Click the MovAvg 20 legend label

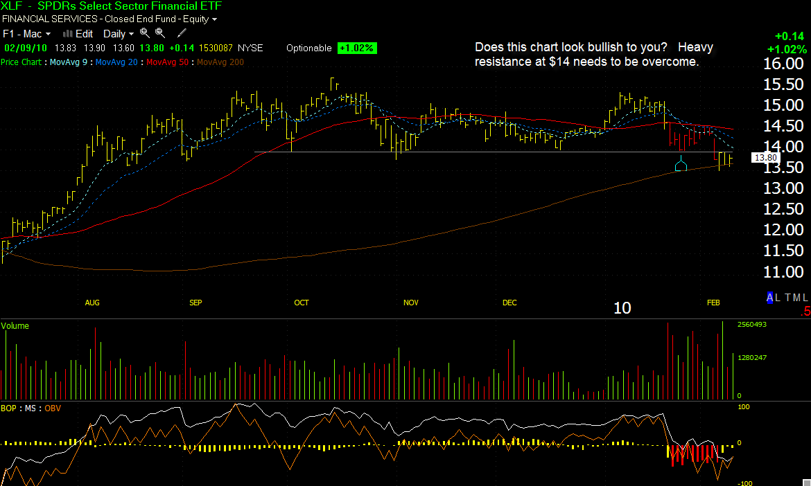[x=117, y=62]
